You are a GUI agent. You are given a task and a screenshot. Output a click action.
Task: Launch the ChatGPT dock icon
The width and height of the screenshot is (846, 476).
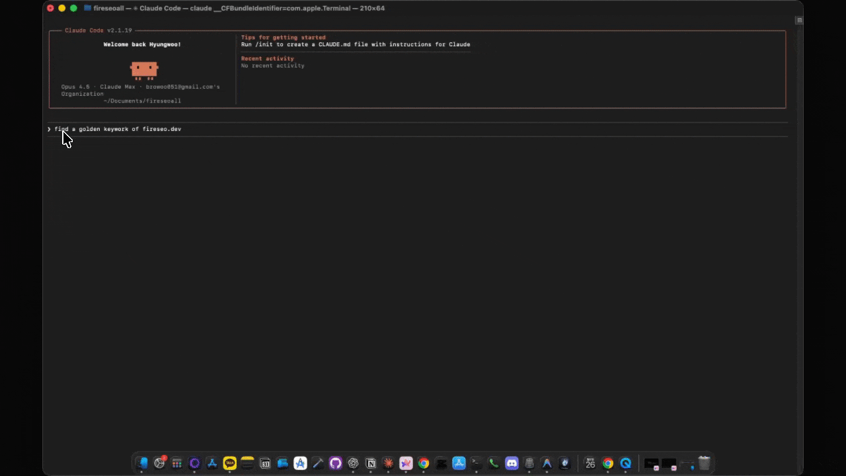(x=353, y=463)
